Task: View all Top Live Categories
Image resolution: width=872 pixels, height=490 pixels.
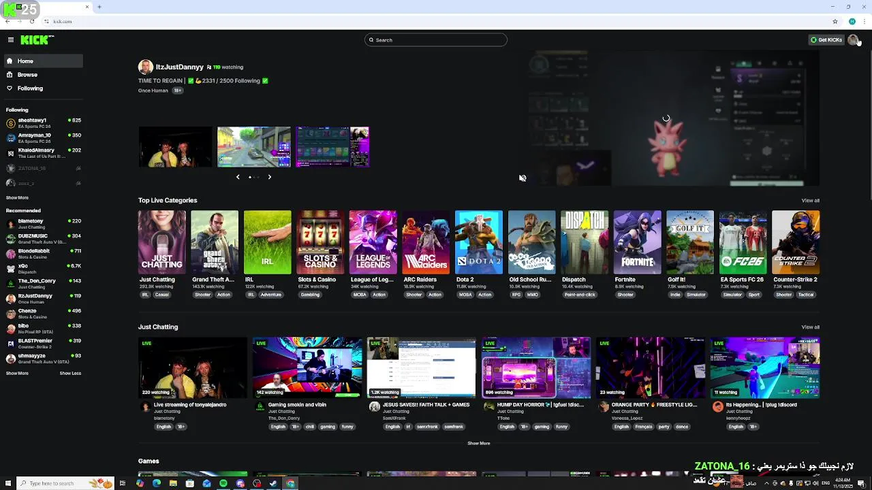Action: pos(810,201)
